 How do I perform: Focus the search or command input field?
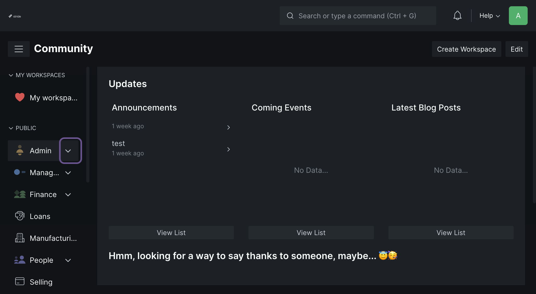tap(358, 16)
